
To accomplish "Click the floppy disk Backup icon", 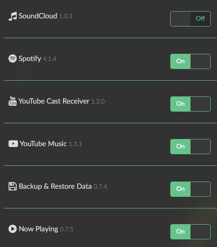I will point(13,186).
